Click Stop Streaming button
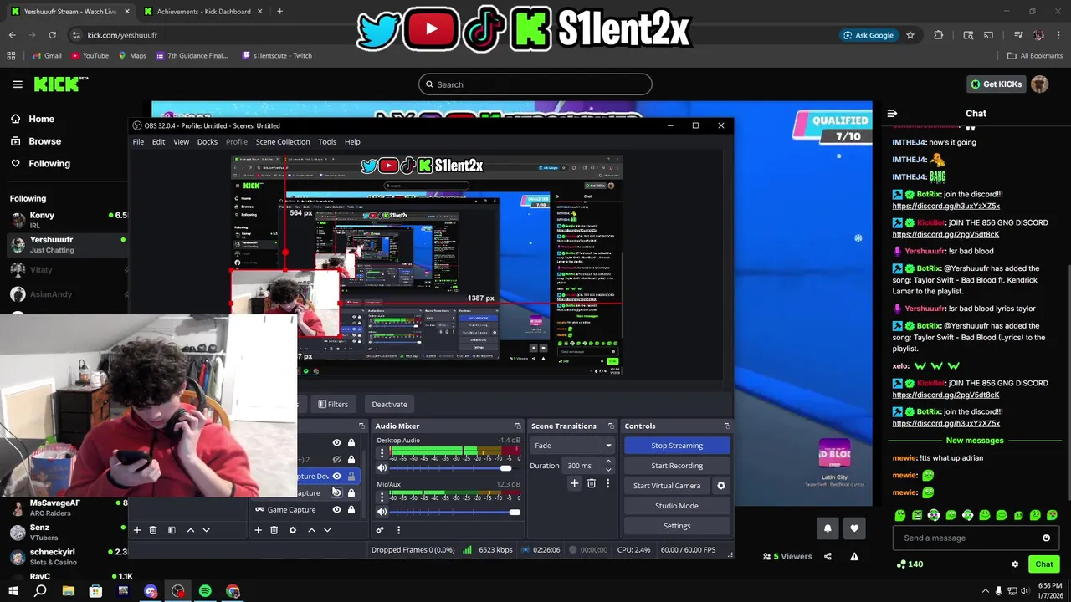 click(677, 446)
